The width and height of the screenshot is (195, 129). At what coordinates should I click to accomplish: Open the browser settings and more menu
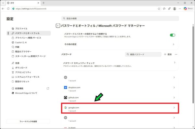pyautogui.click(x=180, y=9)
